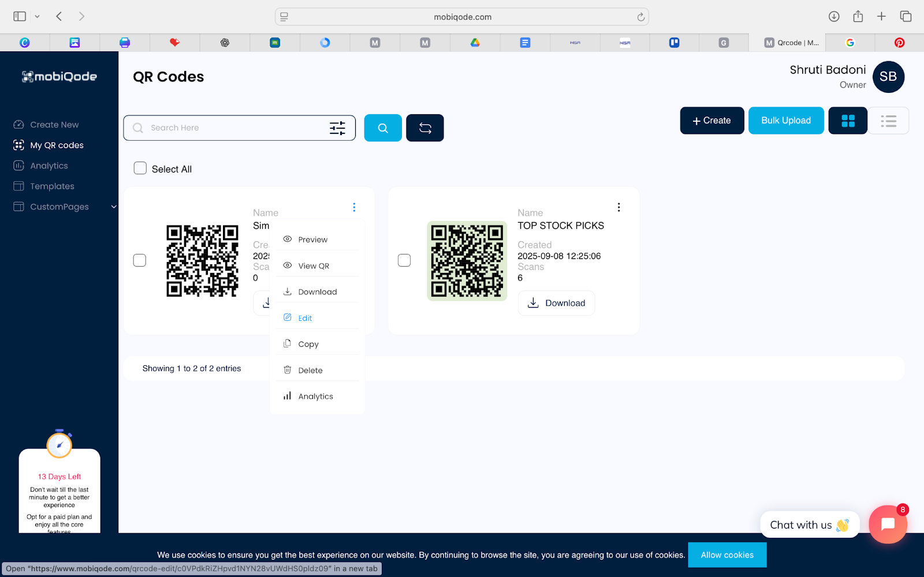924x577 pixels.
Task: Open the kebab menu on TOP STOCK PICKS card
Action: click(619, 207)
